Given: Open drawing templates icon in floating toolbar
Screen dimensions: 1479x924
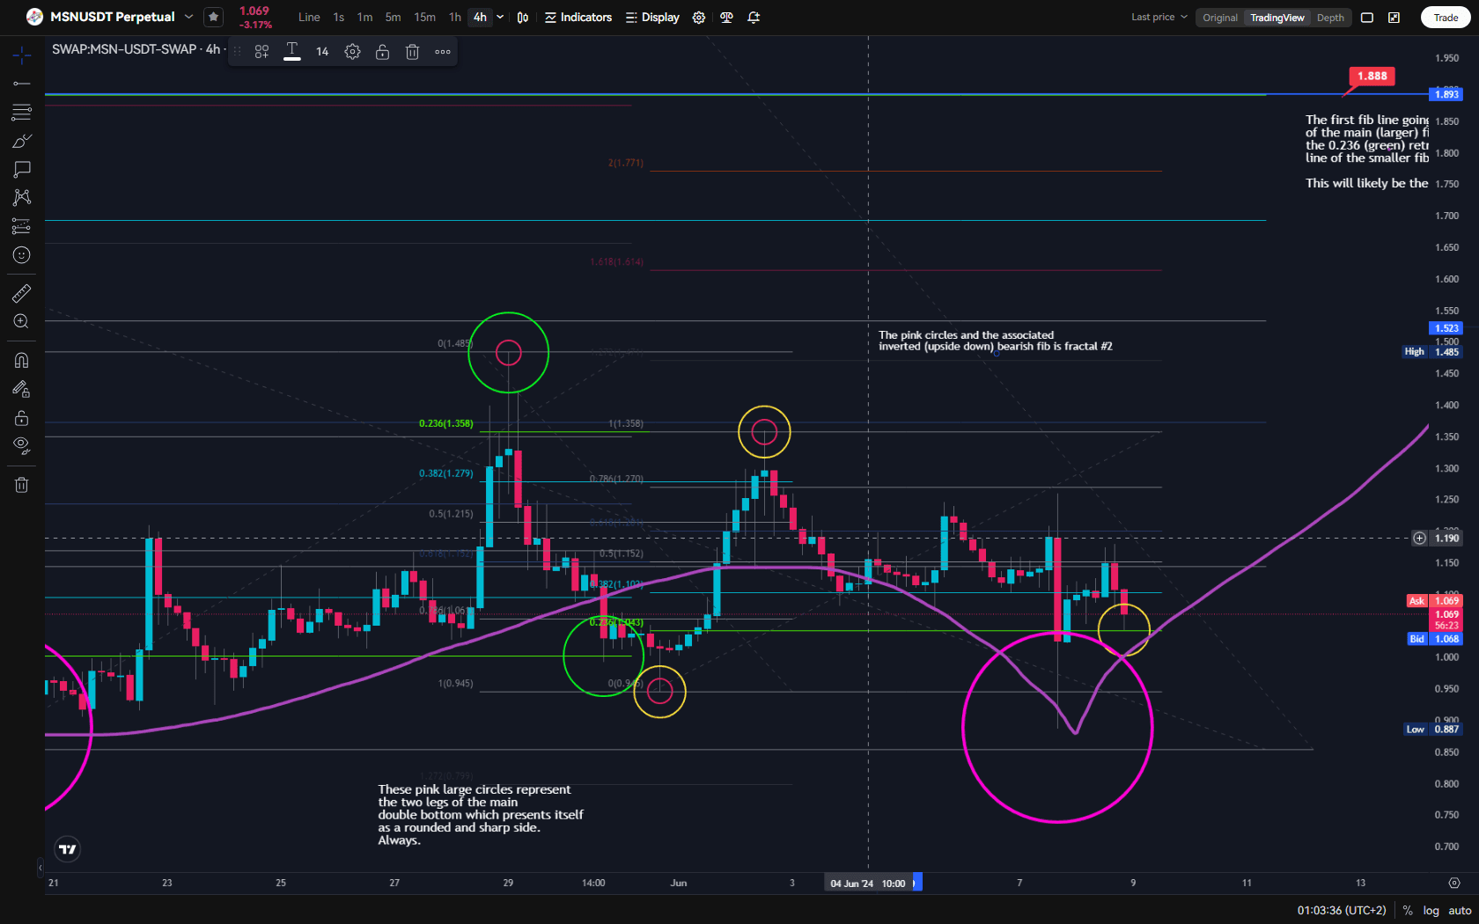Looking at the screenshot, I should tap(261, 52).
